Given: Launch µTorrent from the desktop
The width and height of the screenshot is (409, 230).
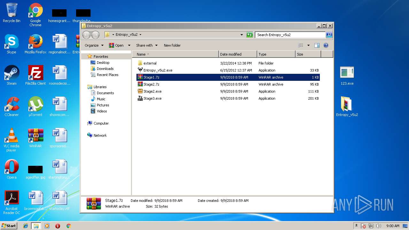Looking at the screenshot, I should click(x=35, y=107).
